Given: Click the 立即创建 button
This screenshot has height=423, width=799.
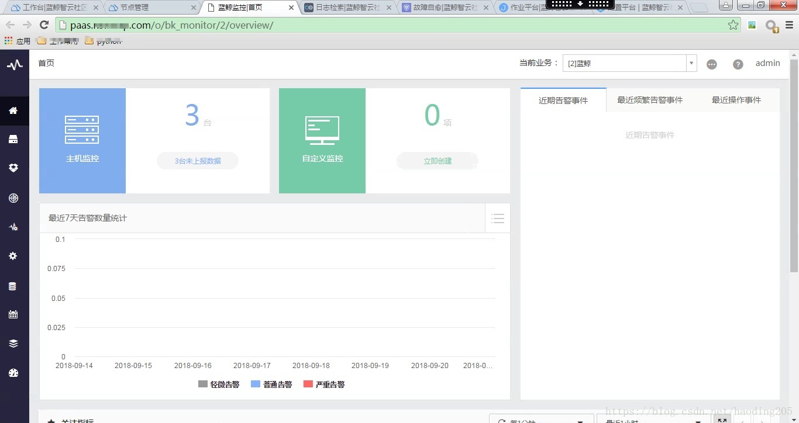Looking at the screenshot, I should click(438, 161).
